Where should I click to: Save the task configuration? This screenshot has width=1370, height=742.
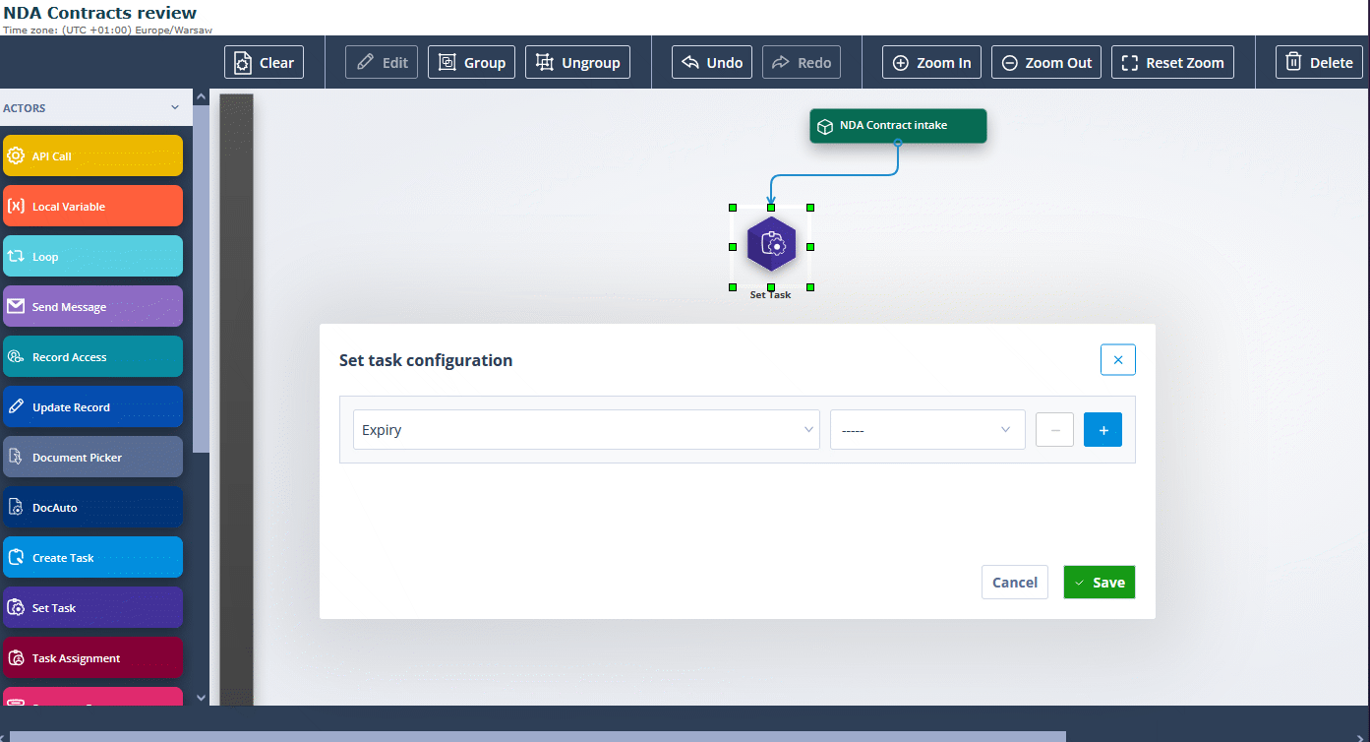click(1100, 583)
